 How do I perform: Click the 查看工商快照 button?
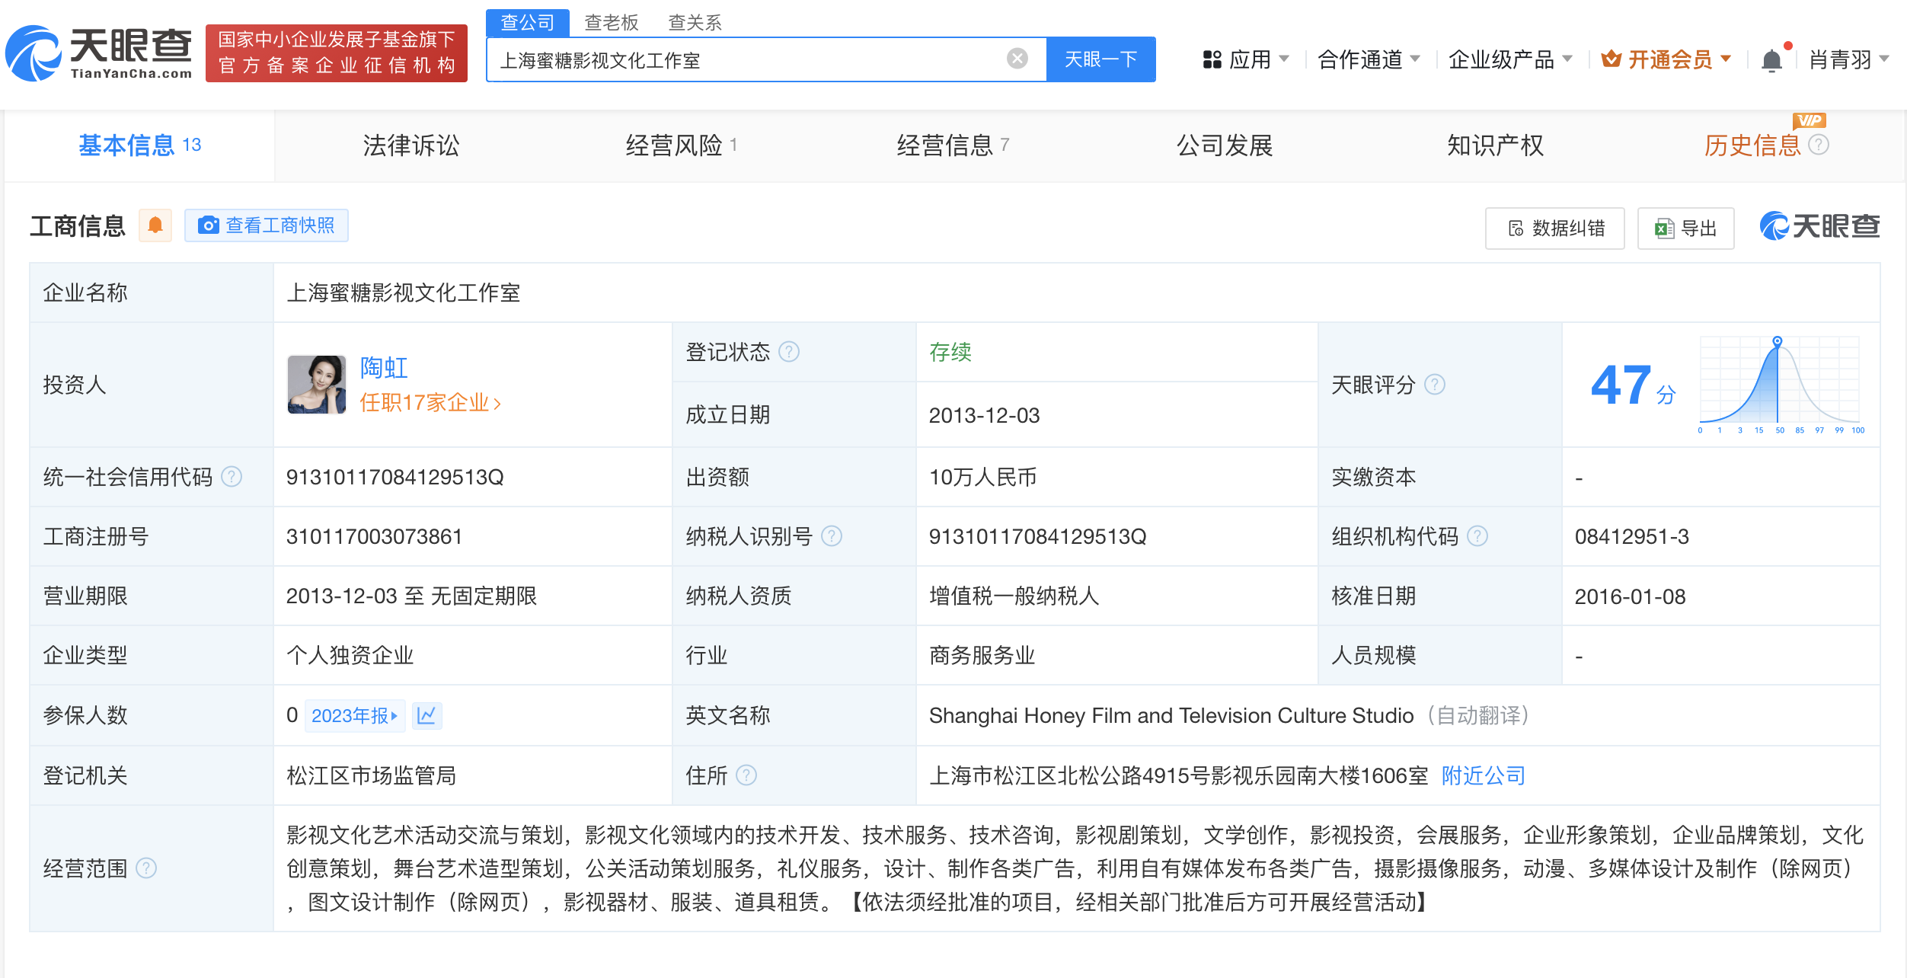click(267, 225)
